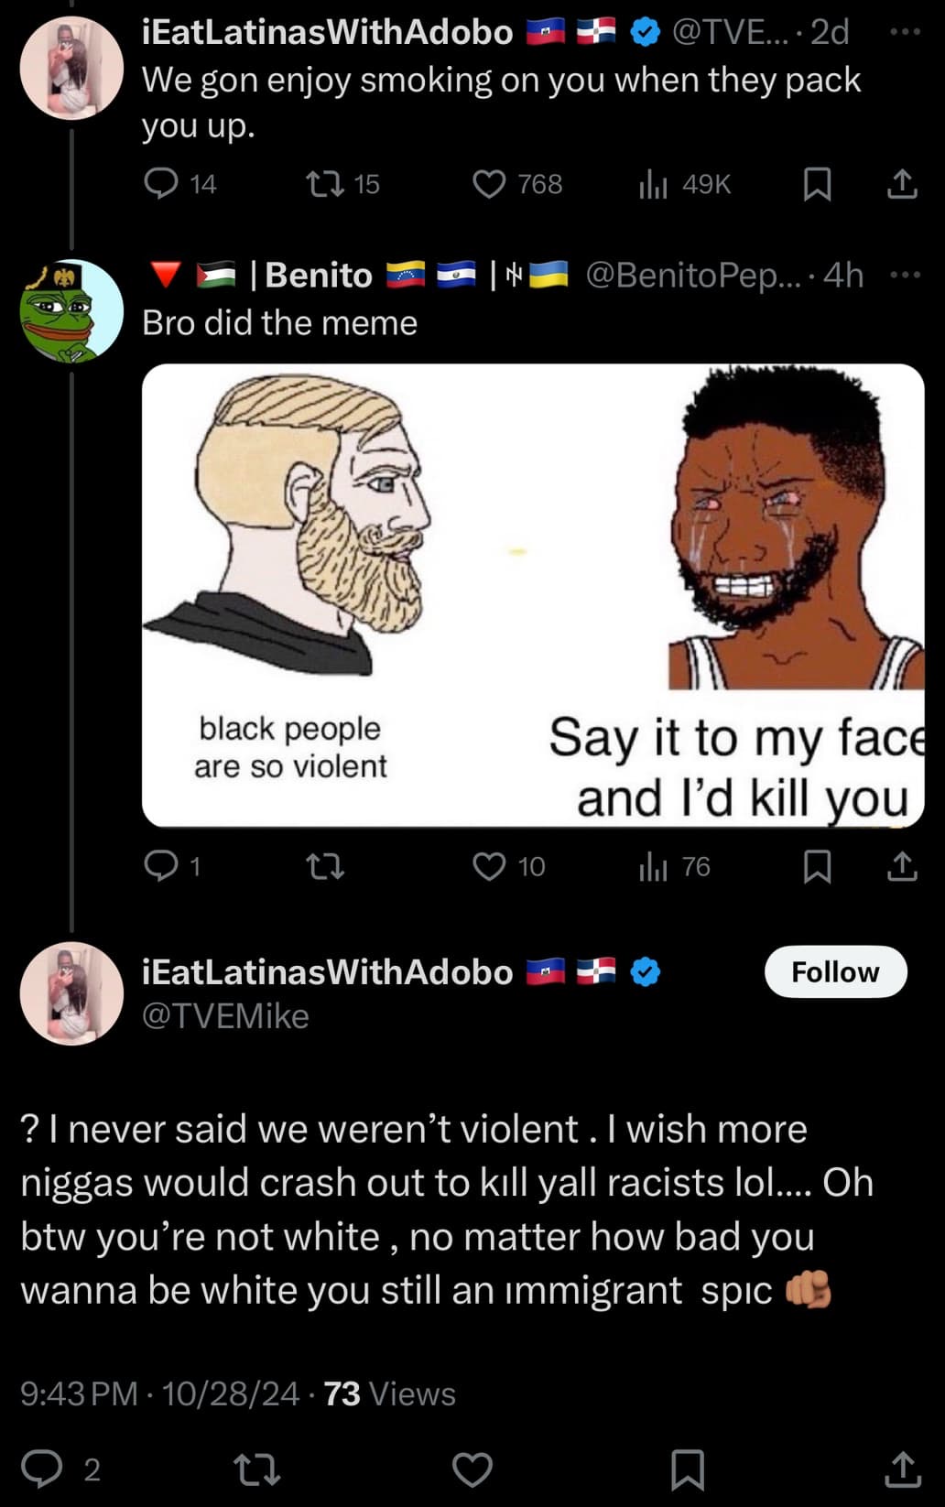The height and width of the screenshot is (1507, 945).
Task: Open more options on Benito's reply
Action: tap(905, 275)
